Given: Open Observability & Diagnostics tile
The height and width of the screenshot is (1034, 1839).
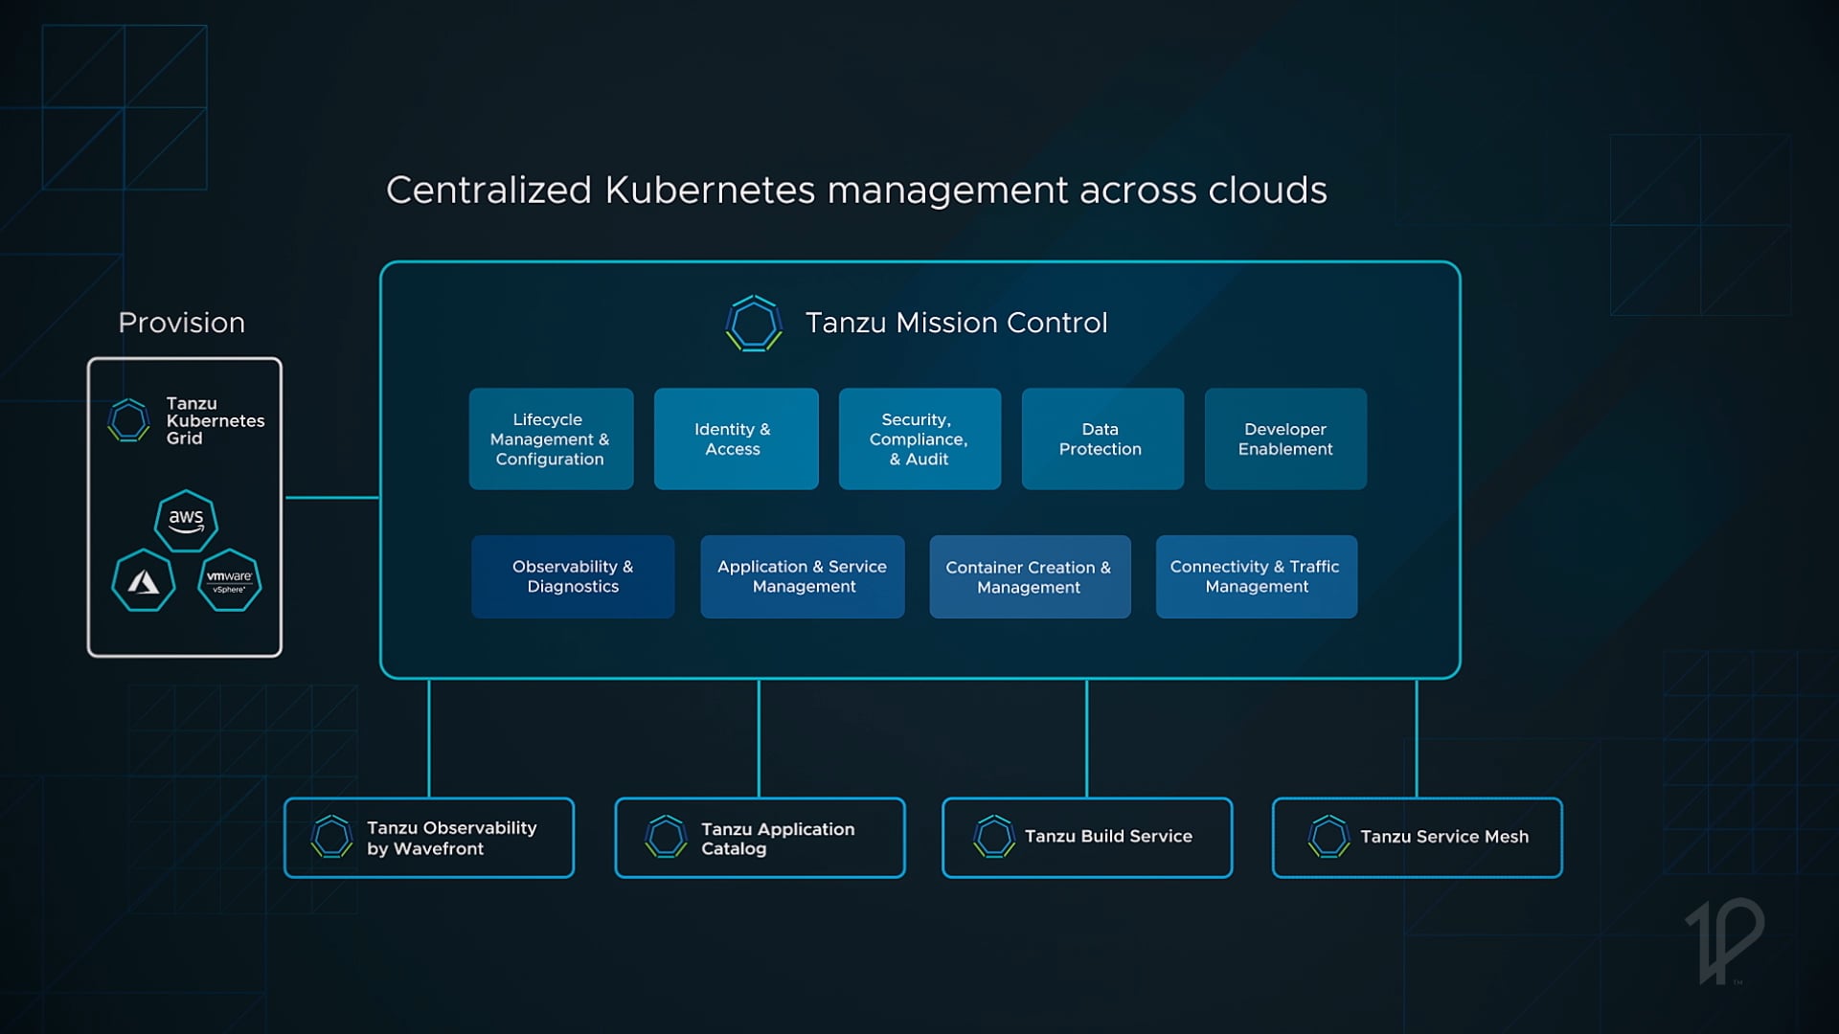Looking at the screenshot, I should click(x=573, y=576).
